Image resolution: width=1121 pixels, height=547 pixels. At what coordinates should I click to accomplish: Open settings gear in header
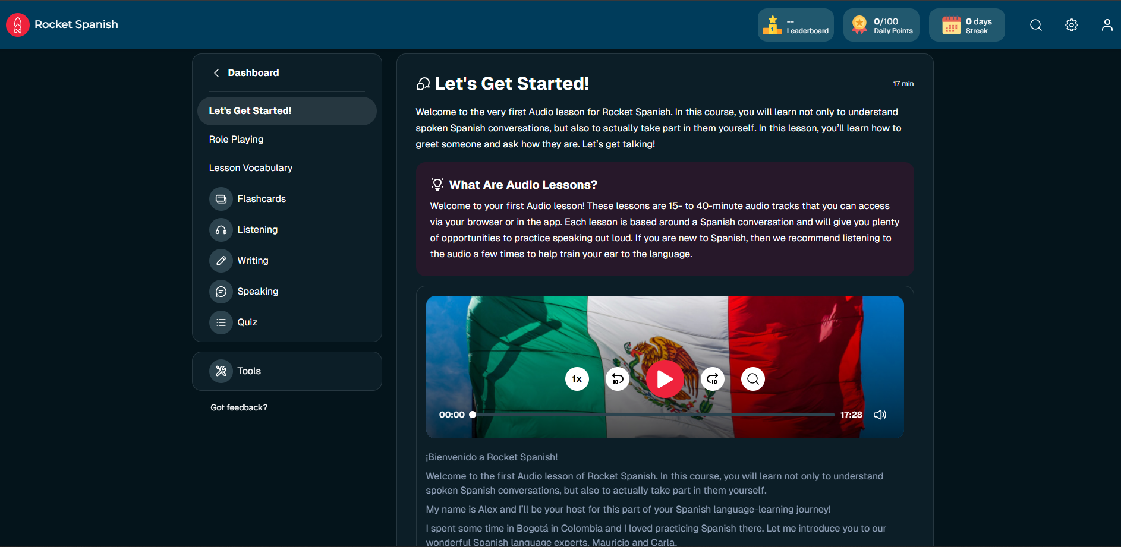pyautogui.click(x=1072, y=25)
